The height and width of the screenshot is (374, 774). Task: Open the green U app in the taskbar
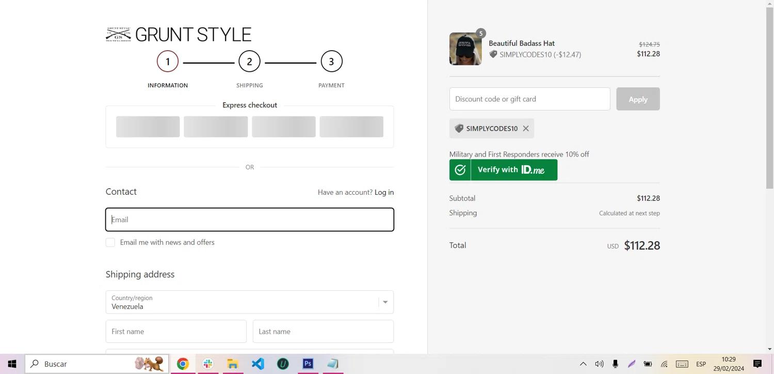coord(283,364)
